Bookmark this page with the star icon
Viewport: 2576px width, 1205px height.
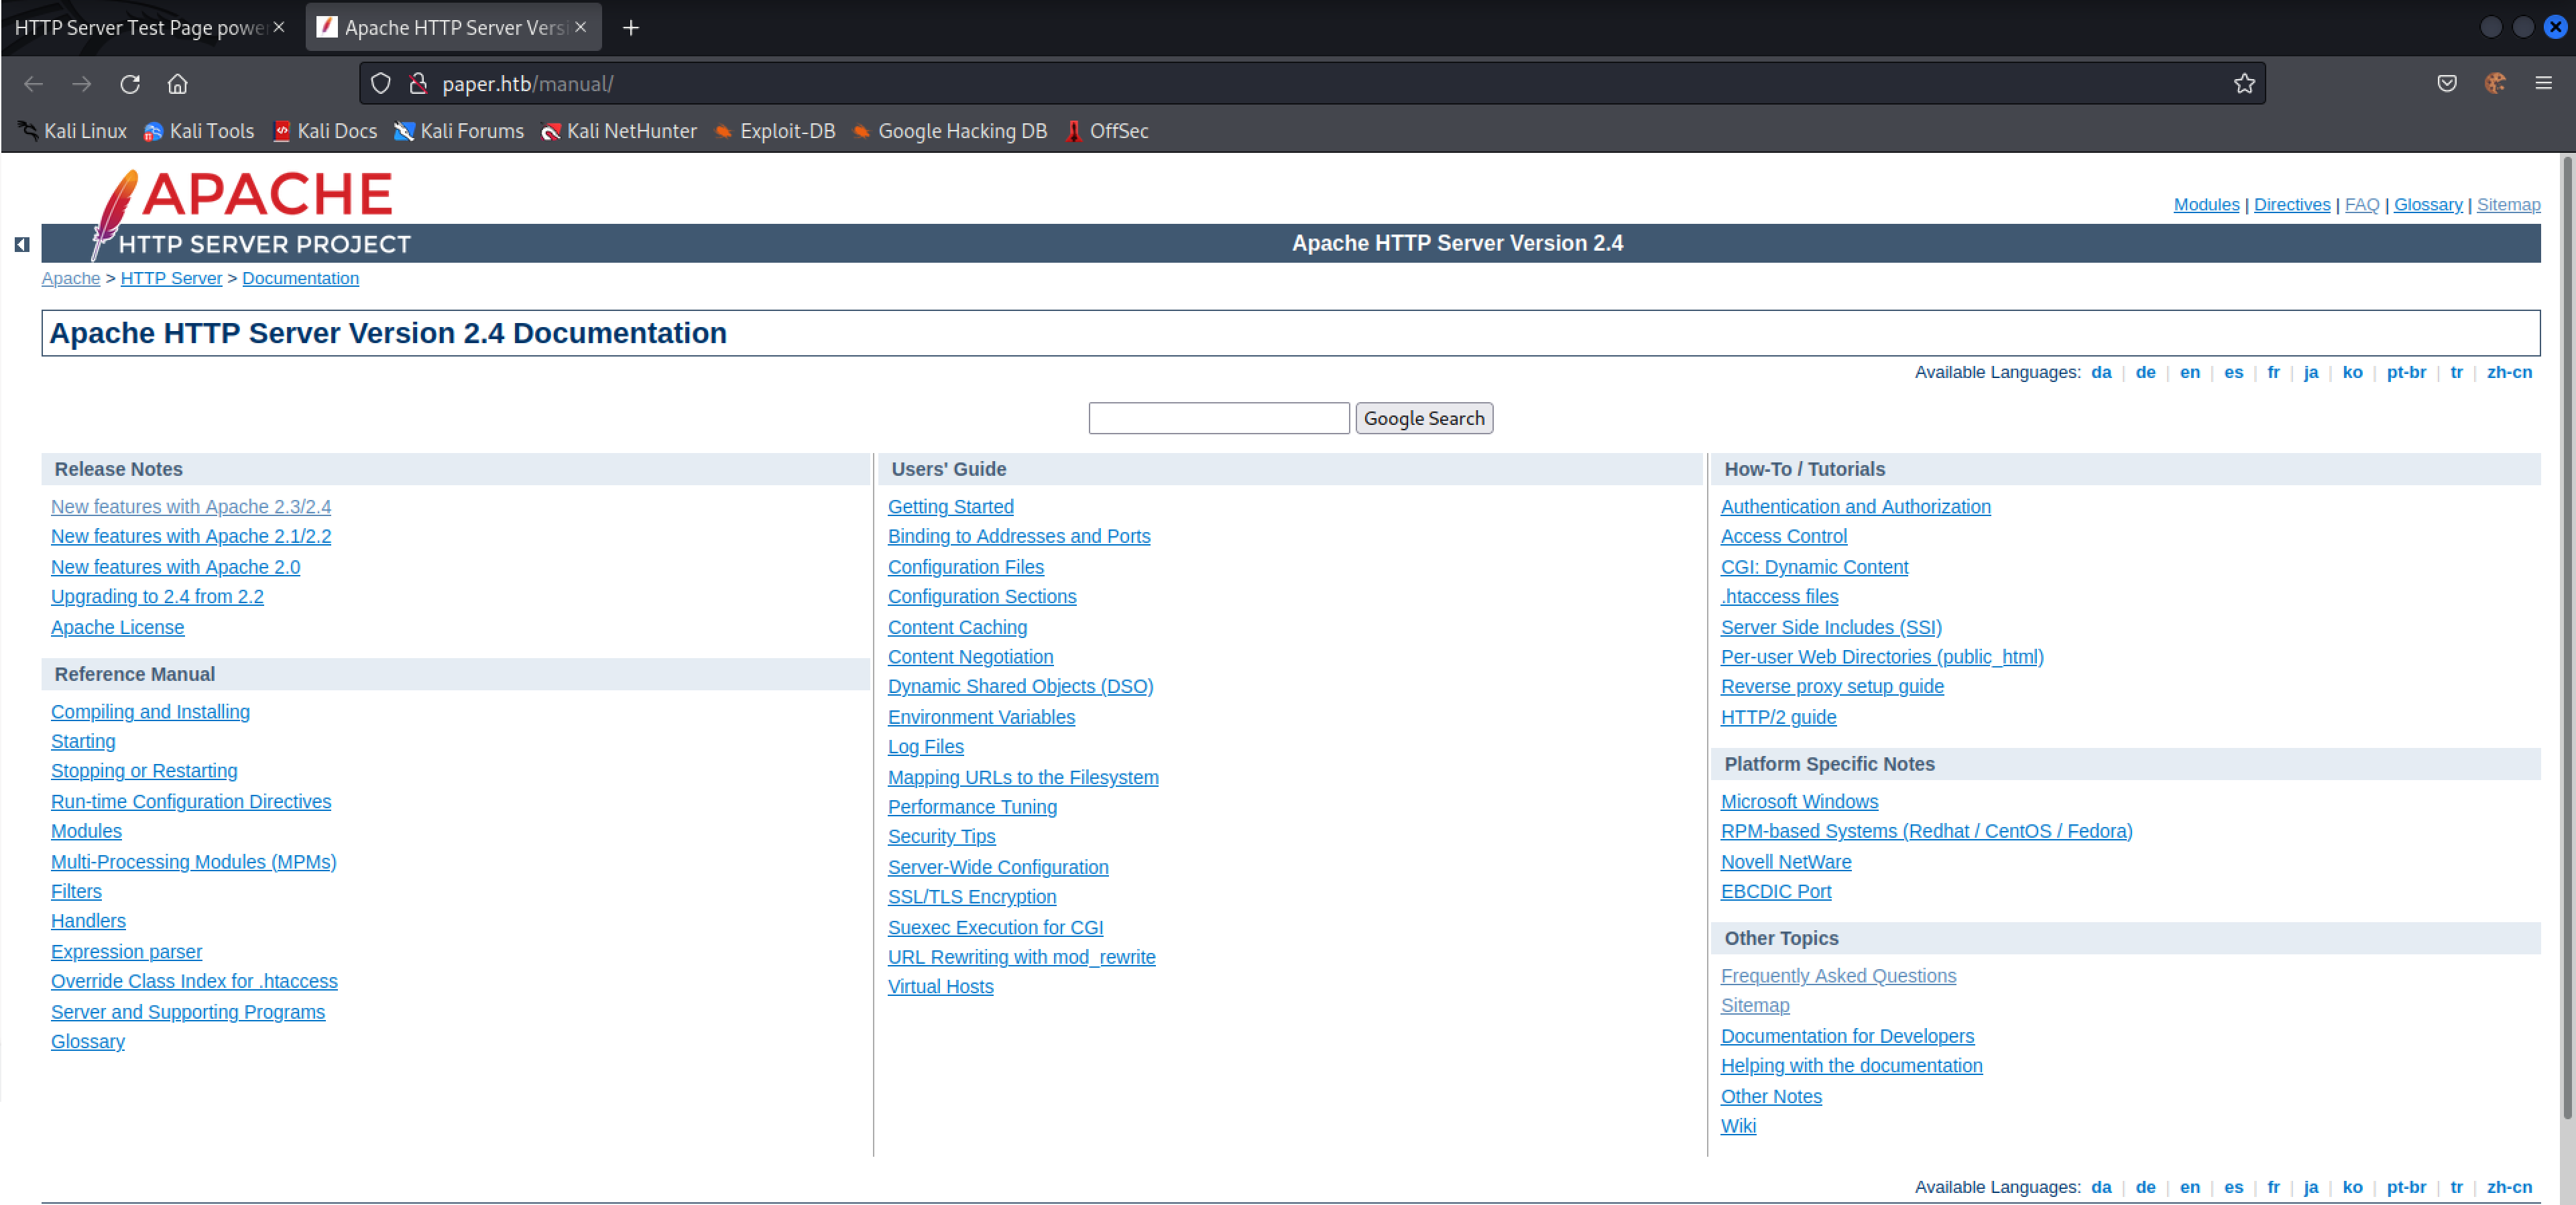tap(2242, 83)
